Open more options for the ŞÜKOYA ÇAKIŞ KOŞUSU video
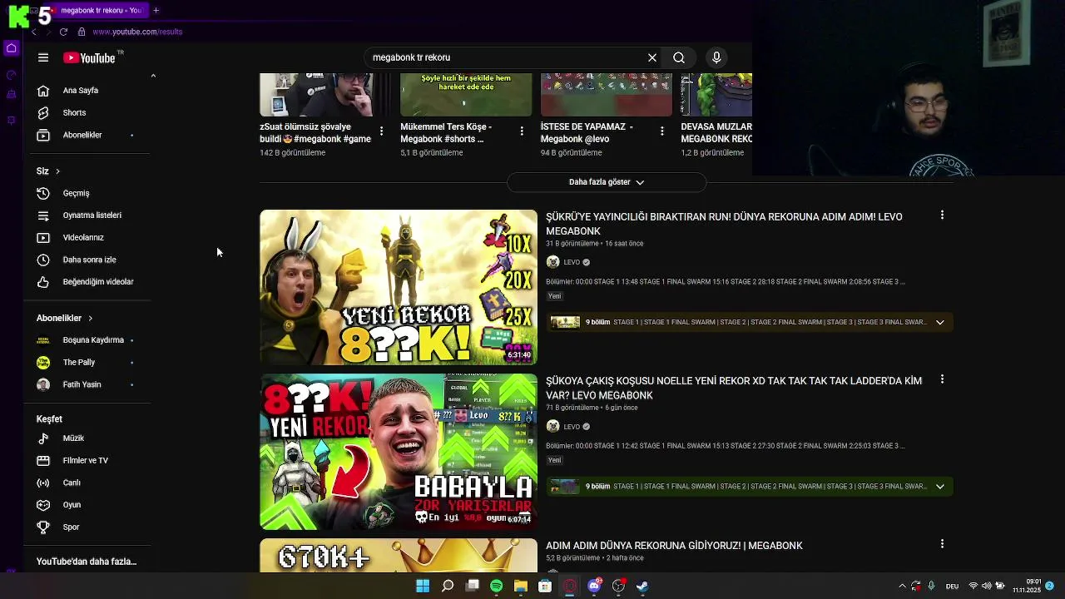The width and height of the screenshot is (1065, 599). [942, 379]
